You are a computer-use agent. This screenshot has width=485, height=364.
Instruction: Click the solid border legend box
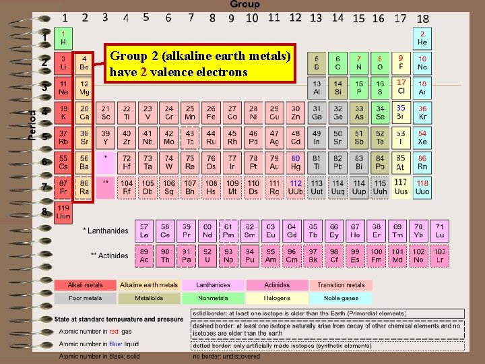click(327, 313)
